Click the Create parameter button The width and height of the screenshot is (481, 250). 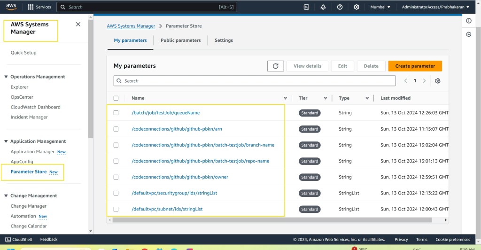[x=415, y=66]
